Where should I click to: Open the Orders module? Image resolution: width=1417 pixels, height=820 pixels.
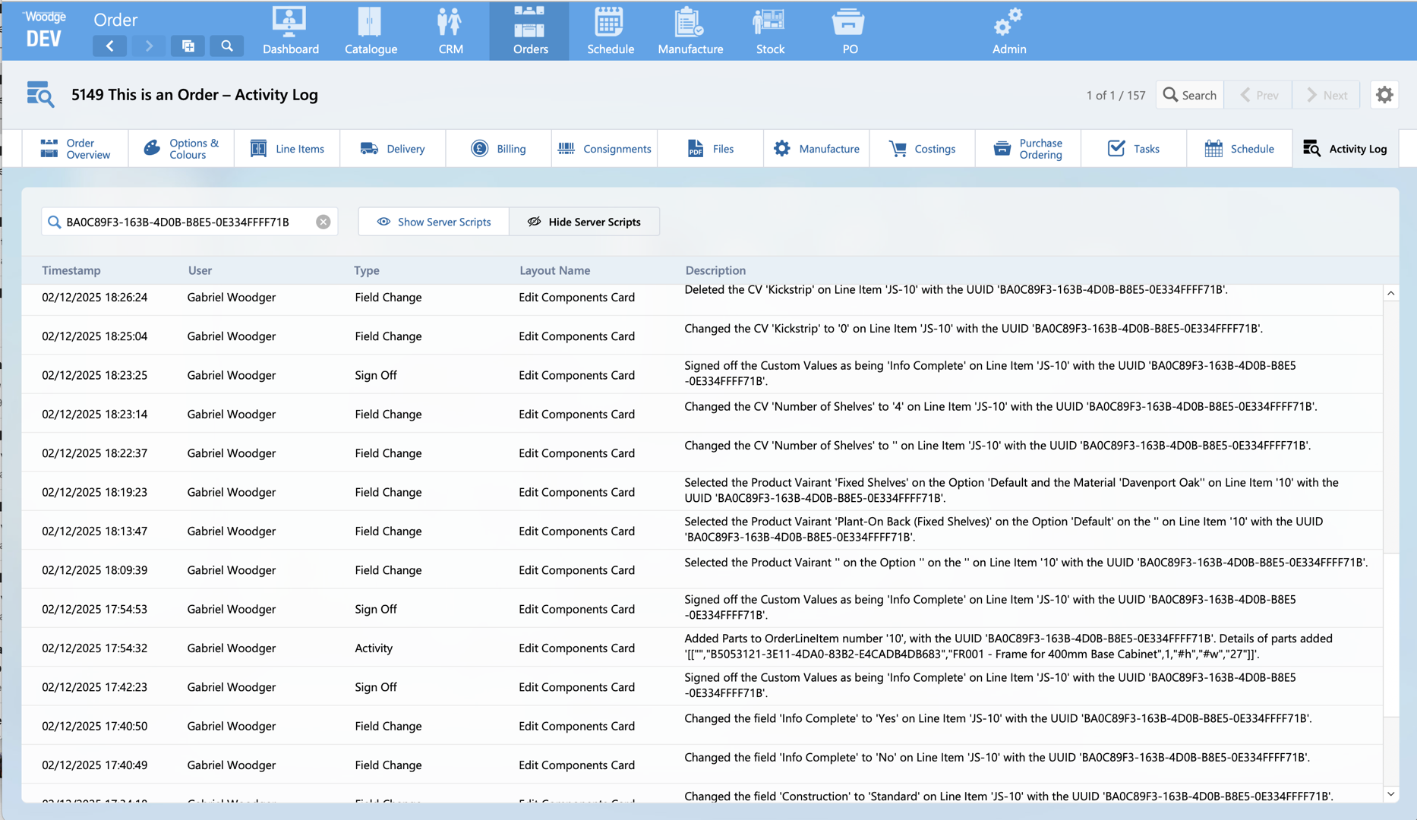click(529, 30)
